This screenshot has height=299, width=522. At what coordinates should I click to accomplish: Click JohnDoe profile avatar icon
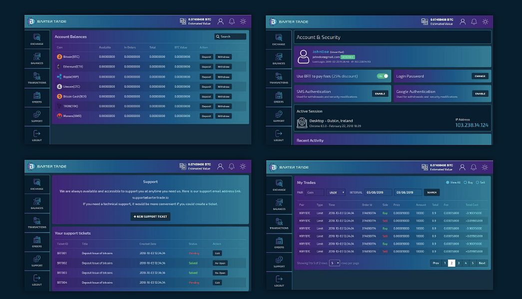303,57
